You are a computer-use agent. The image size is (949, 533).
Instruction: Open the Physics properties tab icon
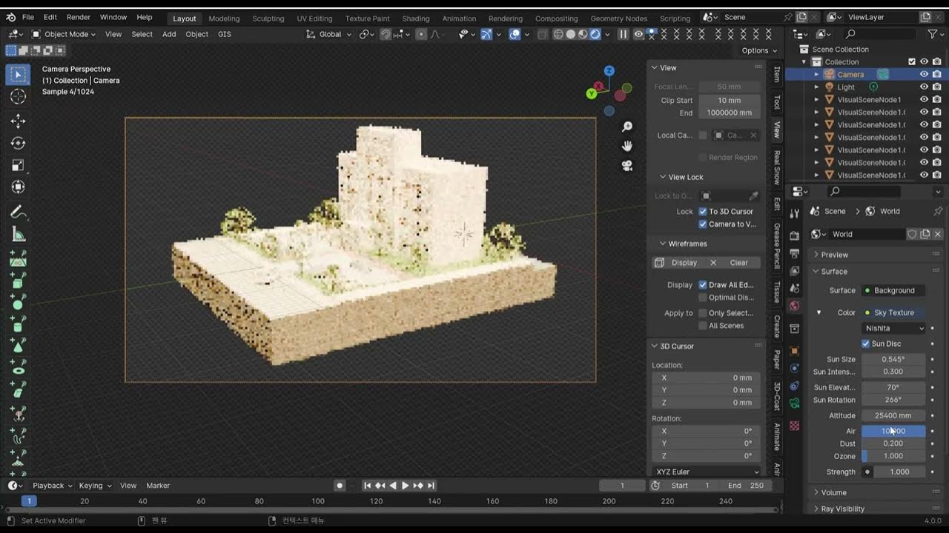pyautogui.click(x=795, y=386)
